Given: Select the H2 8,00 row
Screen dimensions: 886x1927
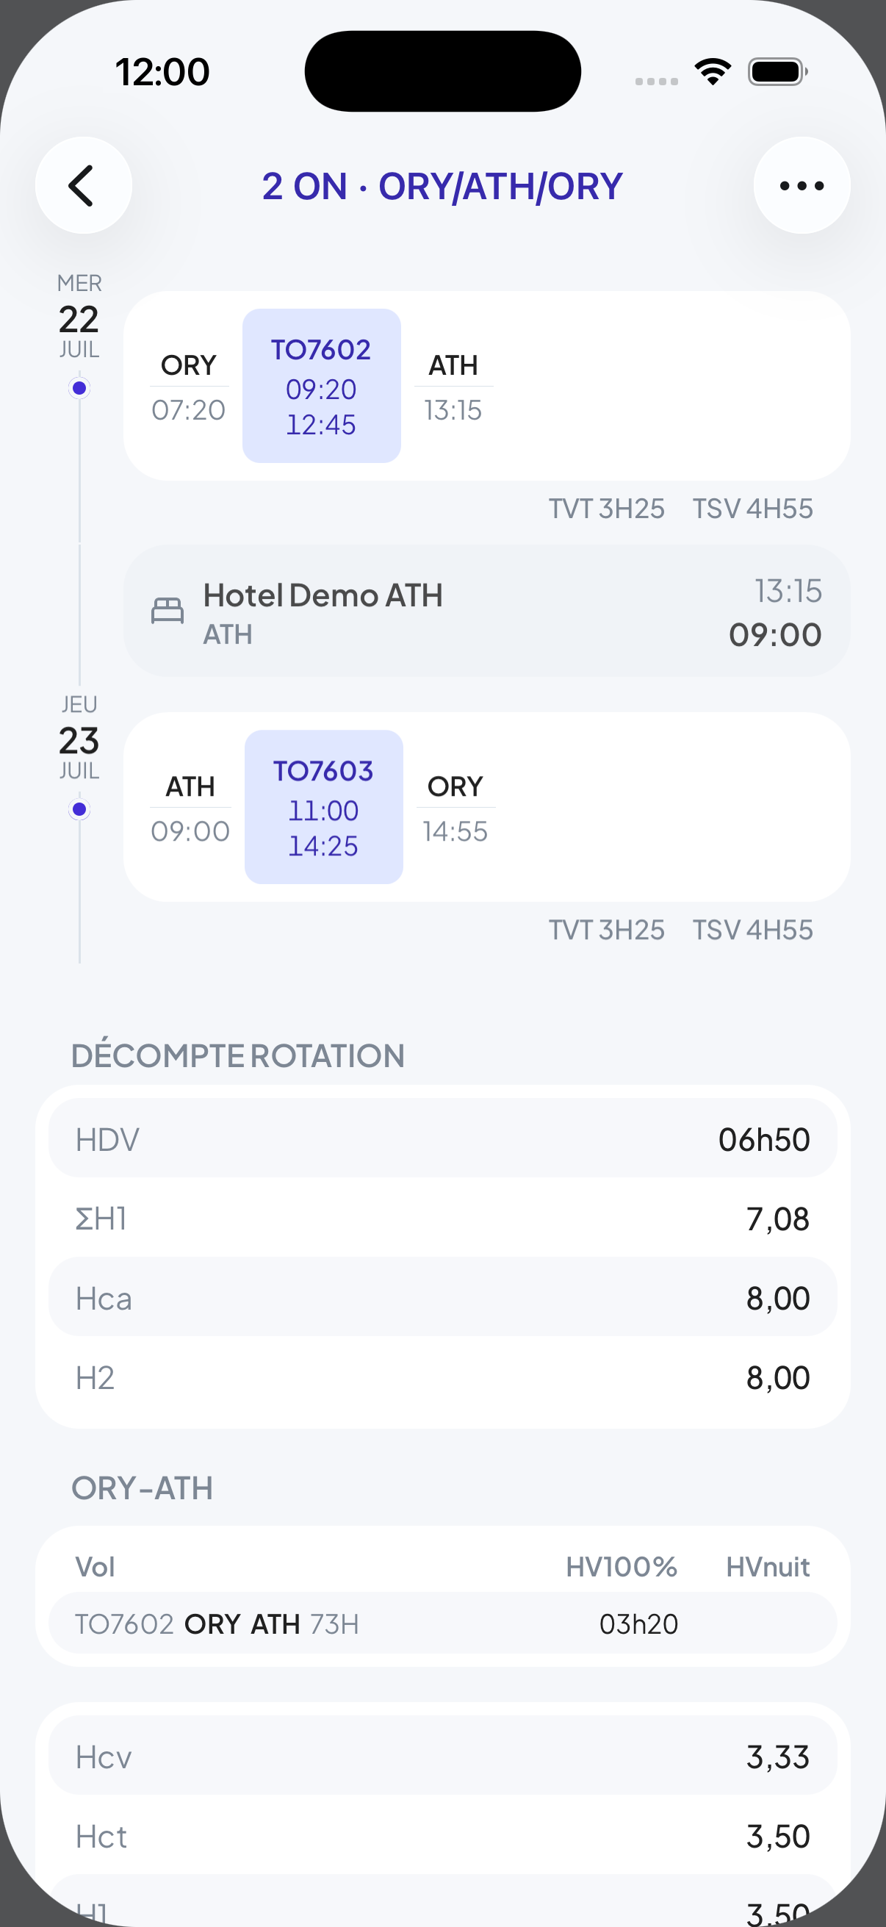Looking at the screenshot, I should [x=442, y=1377].
